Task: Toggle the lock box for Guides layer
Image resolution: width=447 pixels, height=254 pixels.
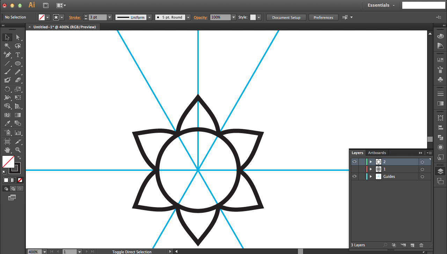Action: [x=361, y=176]
